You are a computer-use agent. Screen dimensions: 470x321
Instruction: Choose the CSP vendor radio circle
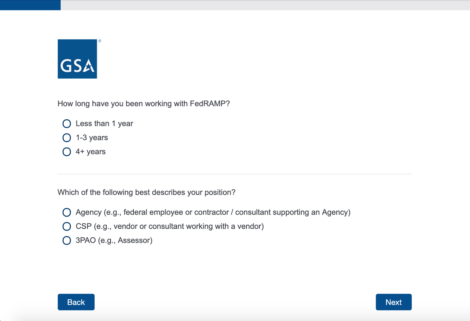67,226
